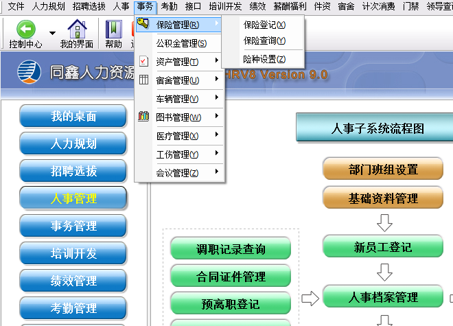Click the books icon beside 图书管理
This screenshot has width=453, height=326.
click(143, 117)
